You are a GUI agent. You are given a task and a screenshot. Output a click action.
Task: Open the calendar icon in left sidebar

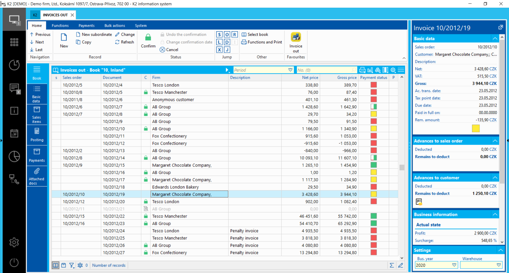(14, 133)
